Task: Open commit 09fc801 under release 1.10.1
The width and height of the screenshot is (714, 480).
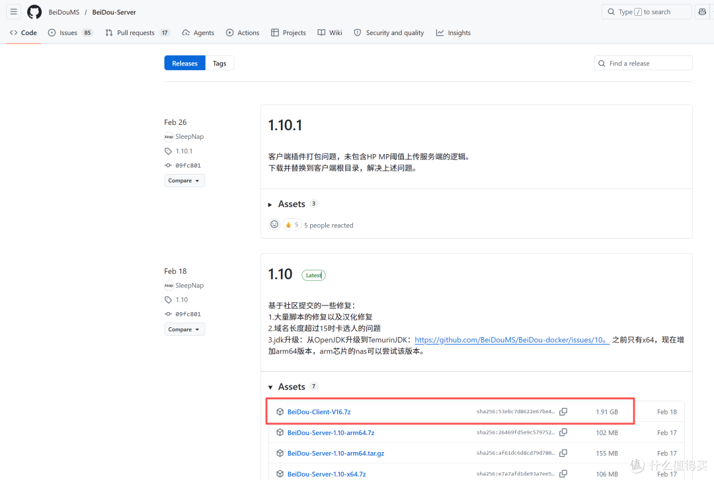Action: (x=188, y=165)
